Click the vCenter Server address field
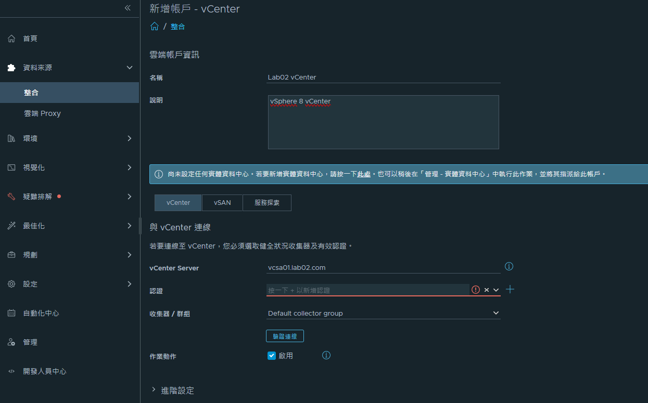 384,268
